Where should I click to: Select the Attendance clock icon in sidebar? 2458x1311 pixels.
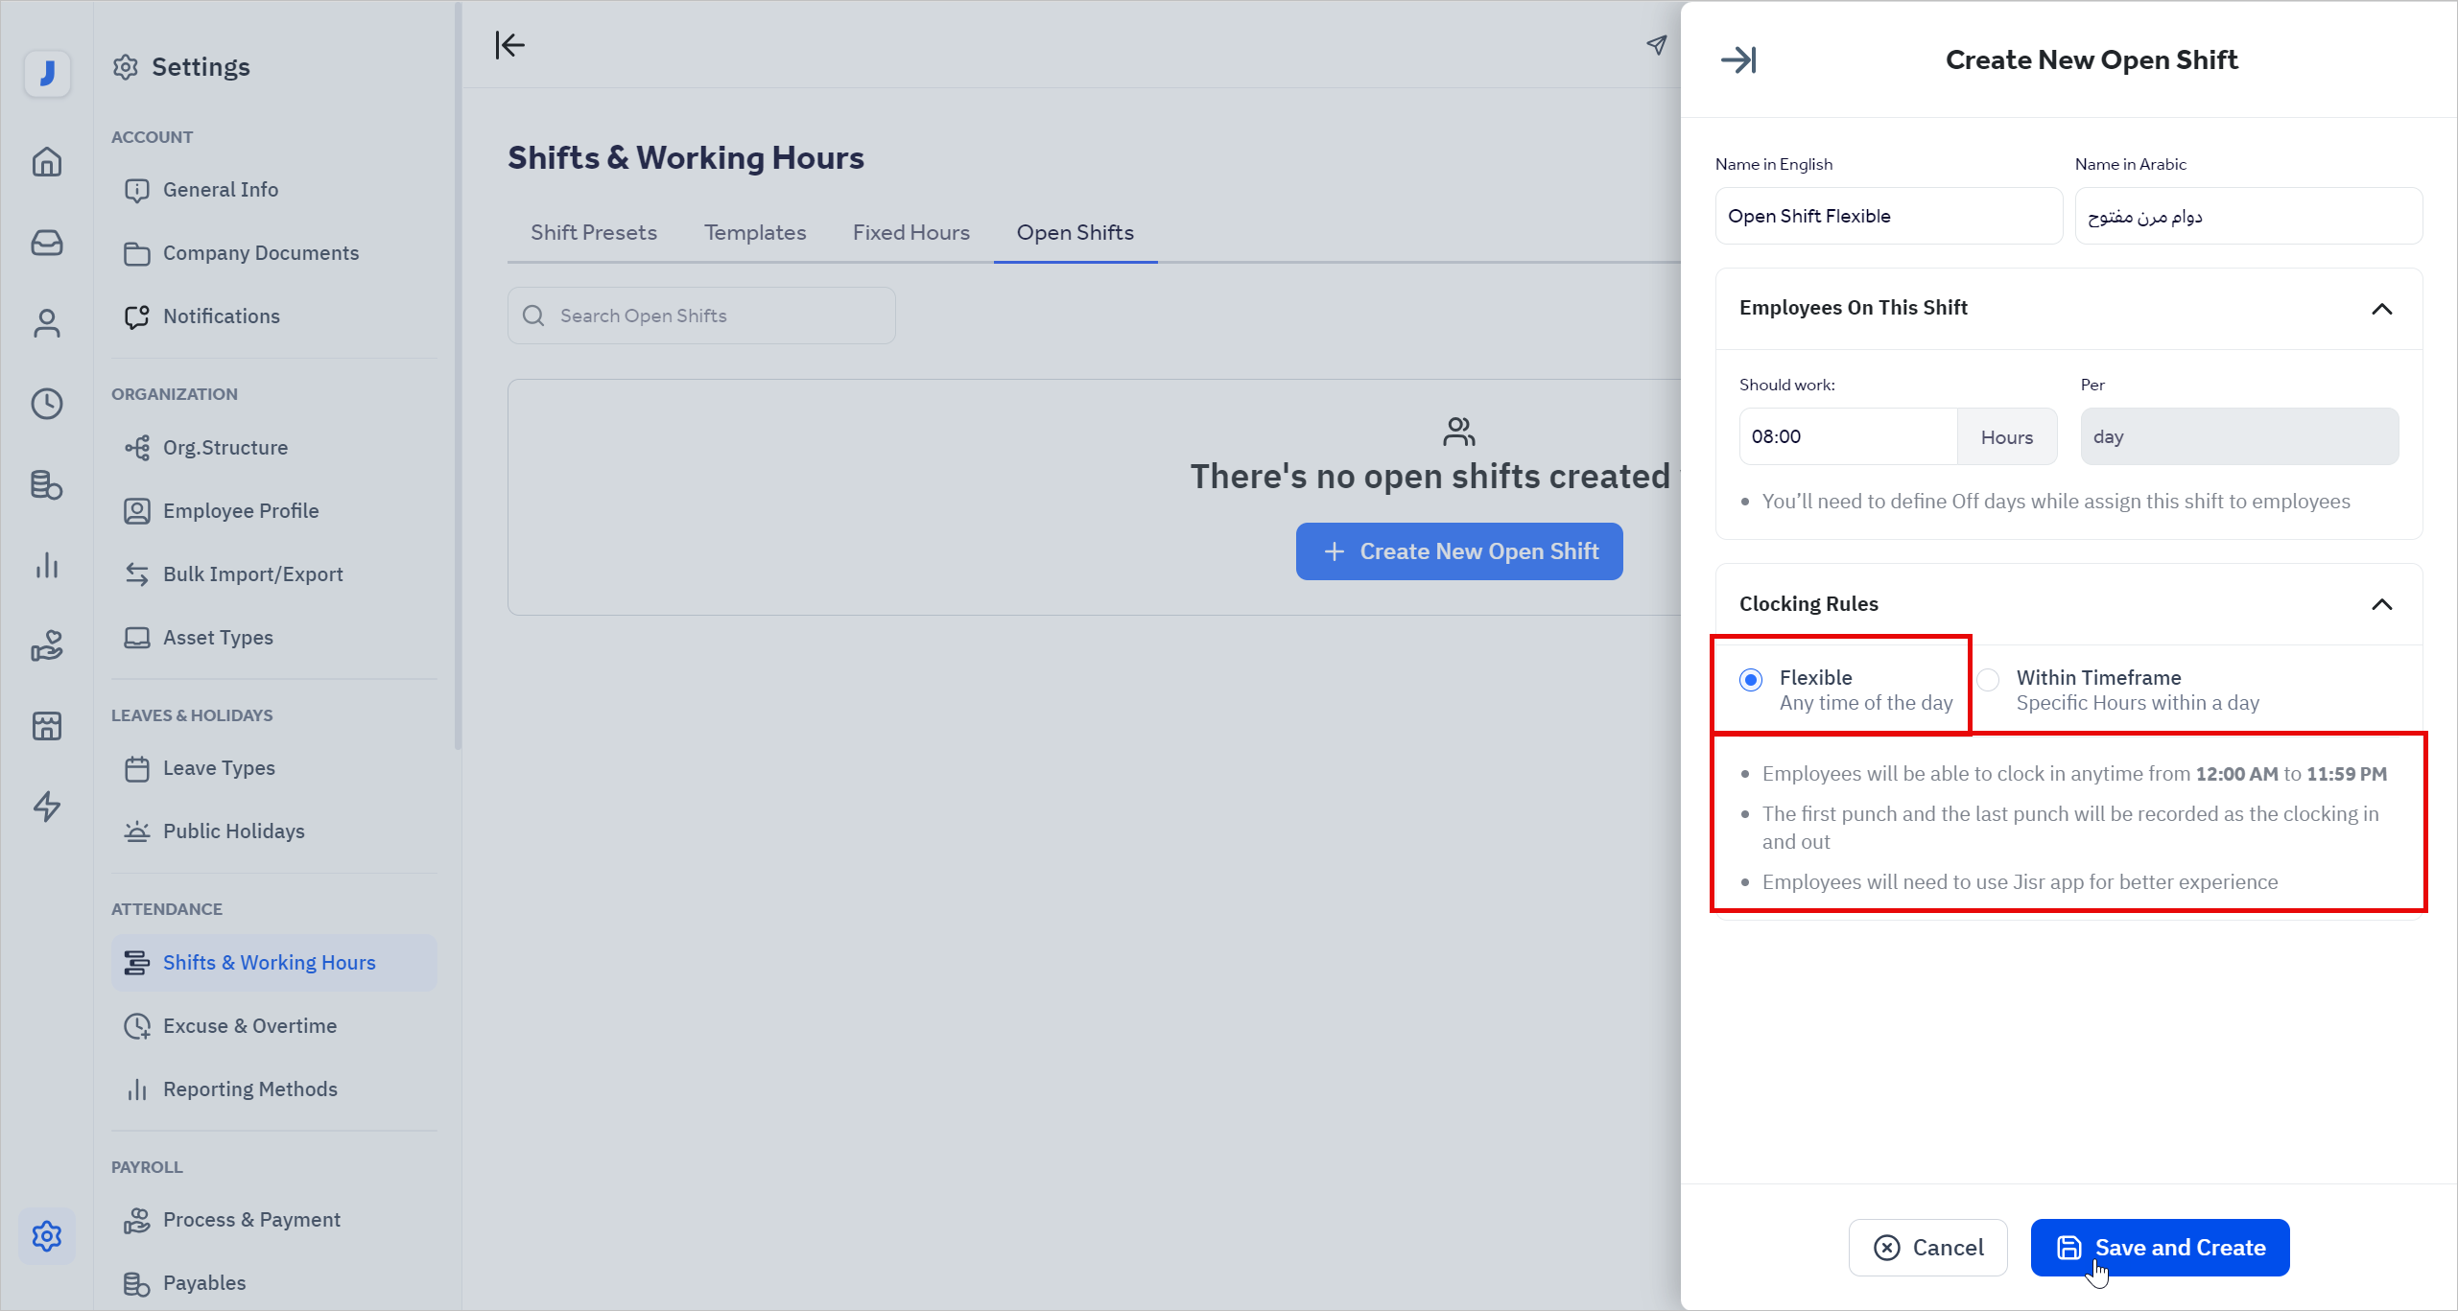(x=46, y=404)
